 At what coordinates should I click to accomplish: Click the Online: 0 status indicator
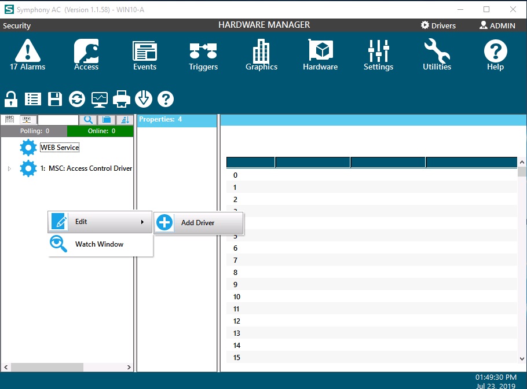pos(101,131)
